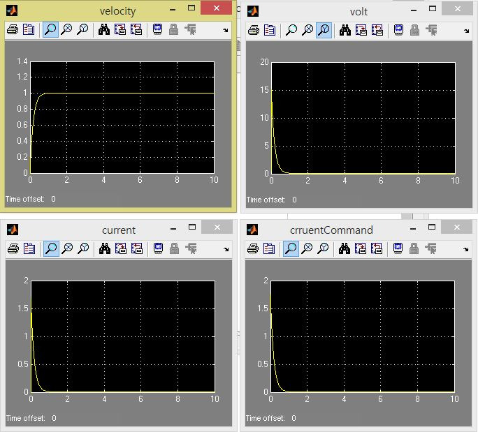Click inside the volt plot area

point(363,118)
